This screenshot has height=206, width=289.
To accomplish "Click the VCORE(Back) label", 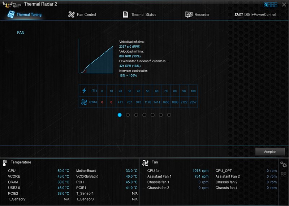I will 87,176.
